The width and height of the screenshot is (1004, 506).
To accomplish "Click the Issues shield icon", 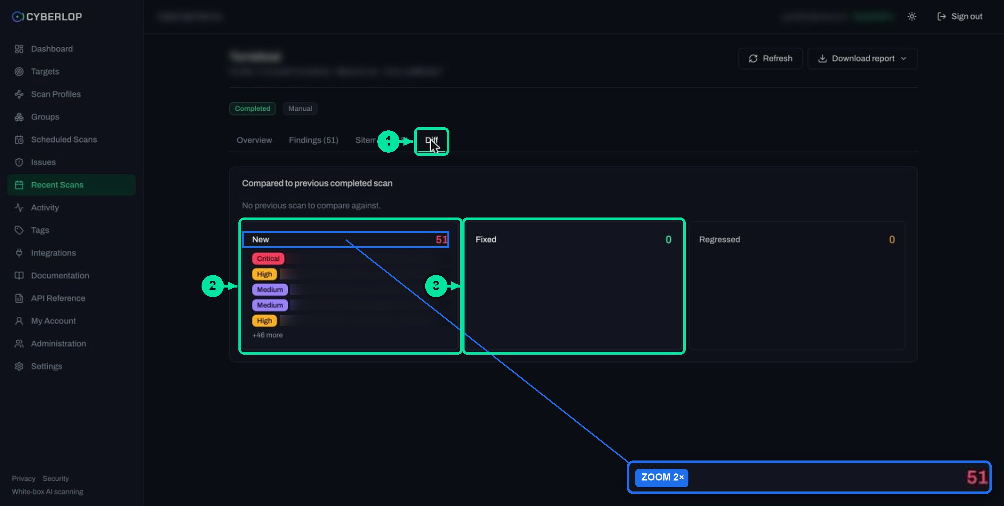I will pos(19,162).
